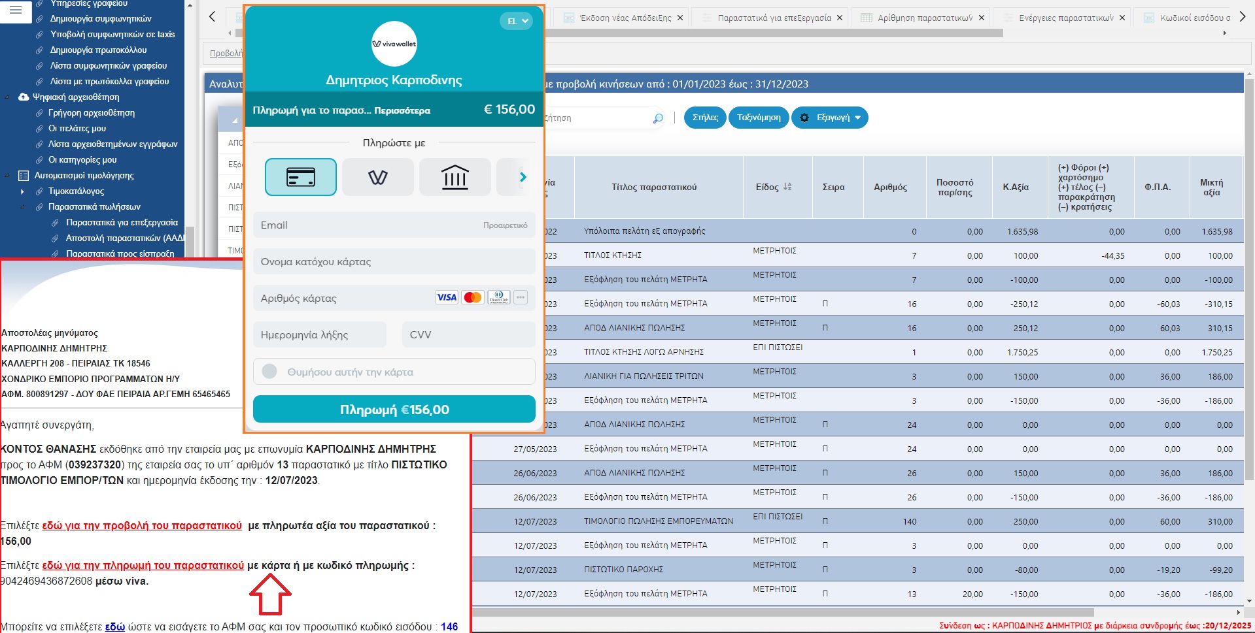Click the cloud icon beside Ψηφιακή αρχειοθέτηση
Viewport: 1255px width, 633px height.
pos(24,97)
